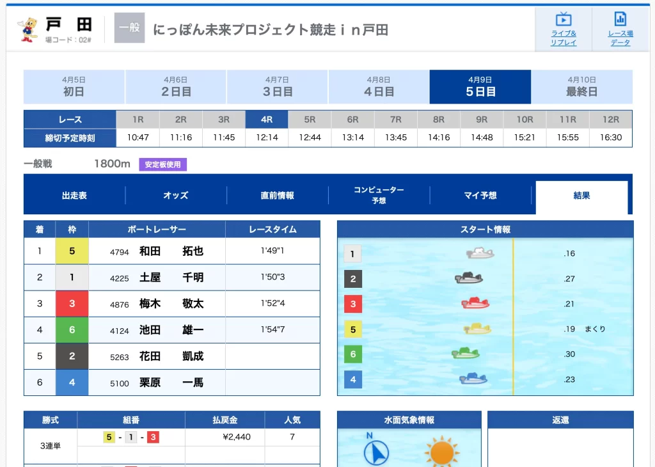Image resolution: width=655 pixels, height=467 pixels.
Task: Switch to the オッズ tab
Action: click(x=176, y=196)
